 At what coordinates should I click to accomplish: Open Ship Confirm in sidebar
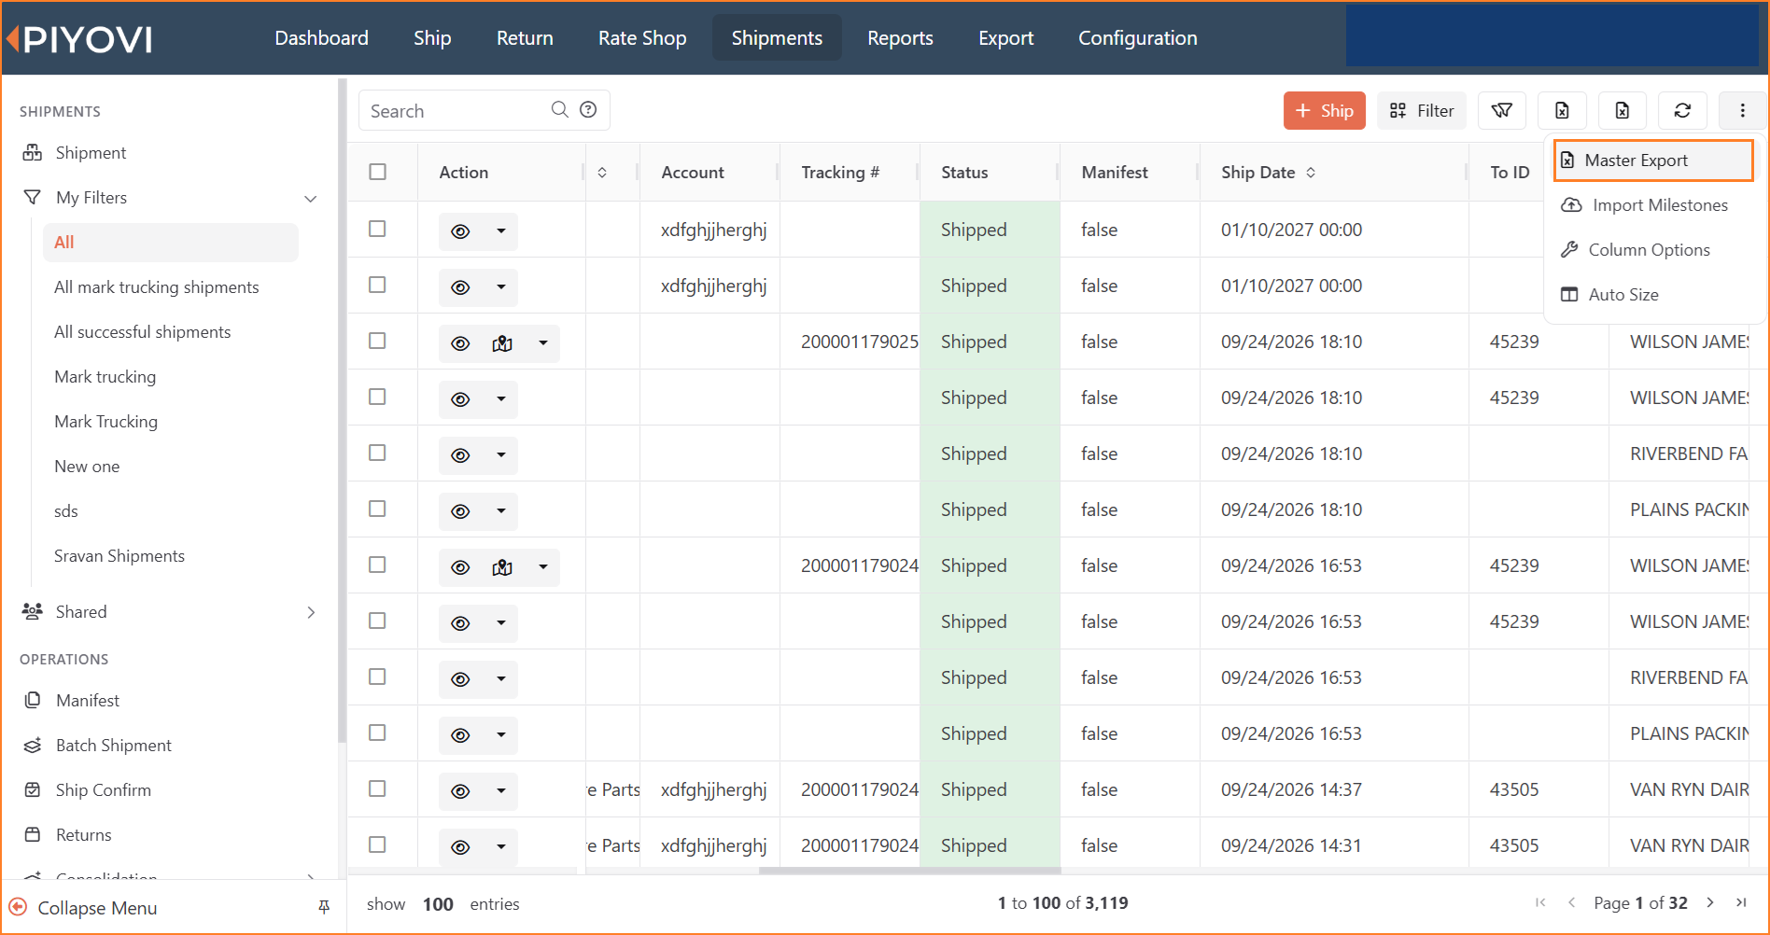click(103, 790)
